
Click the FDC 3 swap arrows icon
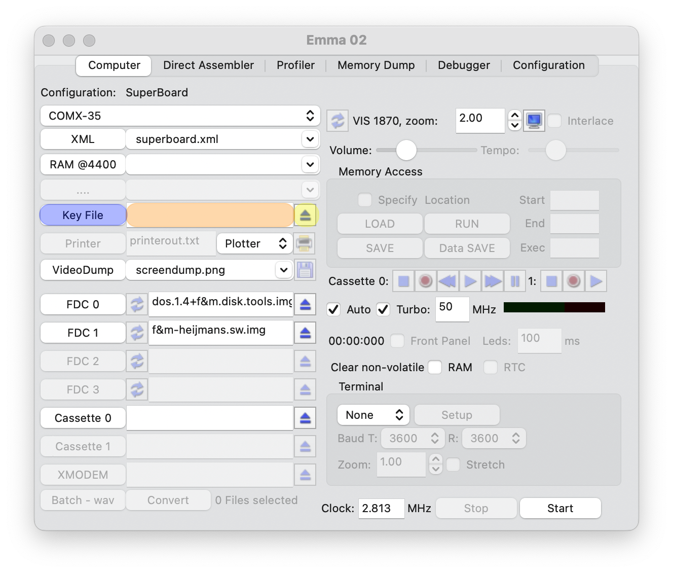point(137,389)
